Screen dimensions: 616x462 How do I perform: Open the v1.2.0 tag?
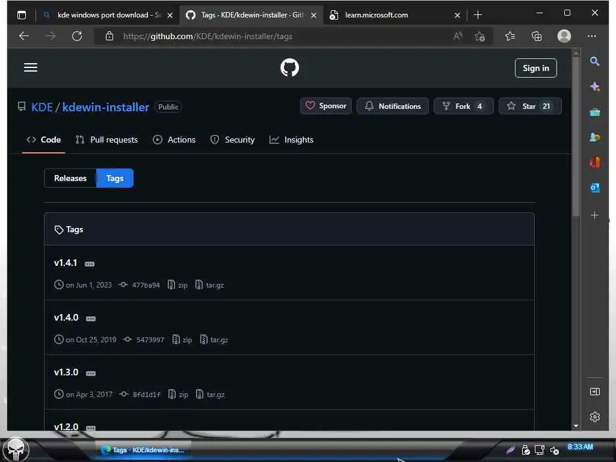point(66,427)
